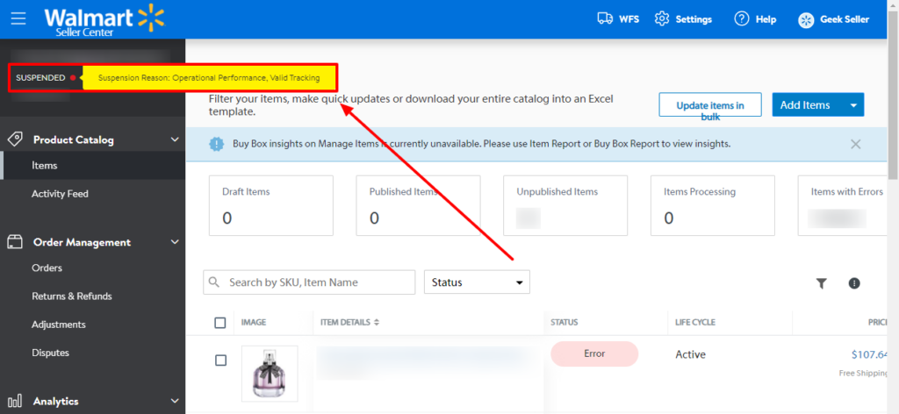Screen dimensions: 899x414
Task: Select the Draft Items card
Action: [x=271, y=205]
